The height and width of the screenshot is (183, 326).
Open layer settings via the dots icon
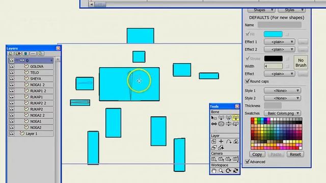coord(33,54)
